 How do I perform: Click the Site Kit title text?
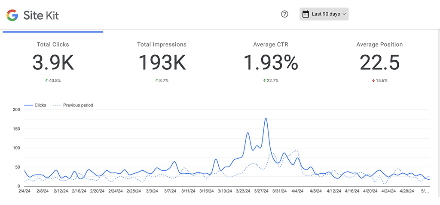(x=42, y=15)
